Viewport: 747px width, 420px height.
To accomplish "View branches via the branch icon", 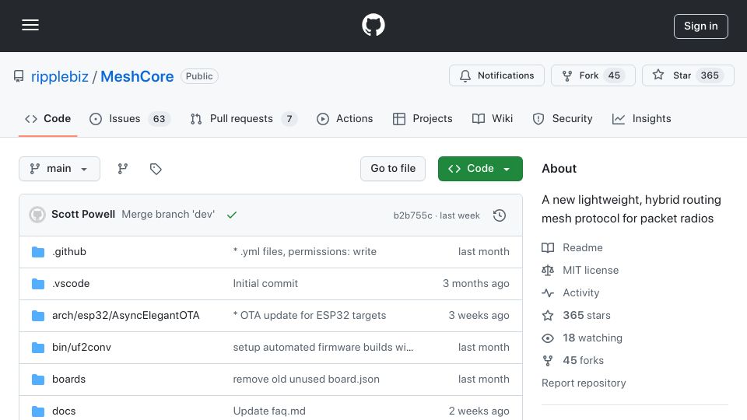I will [123, 169].
